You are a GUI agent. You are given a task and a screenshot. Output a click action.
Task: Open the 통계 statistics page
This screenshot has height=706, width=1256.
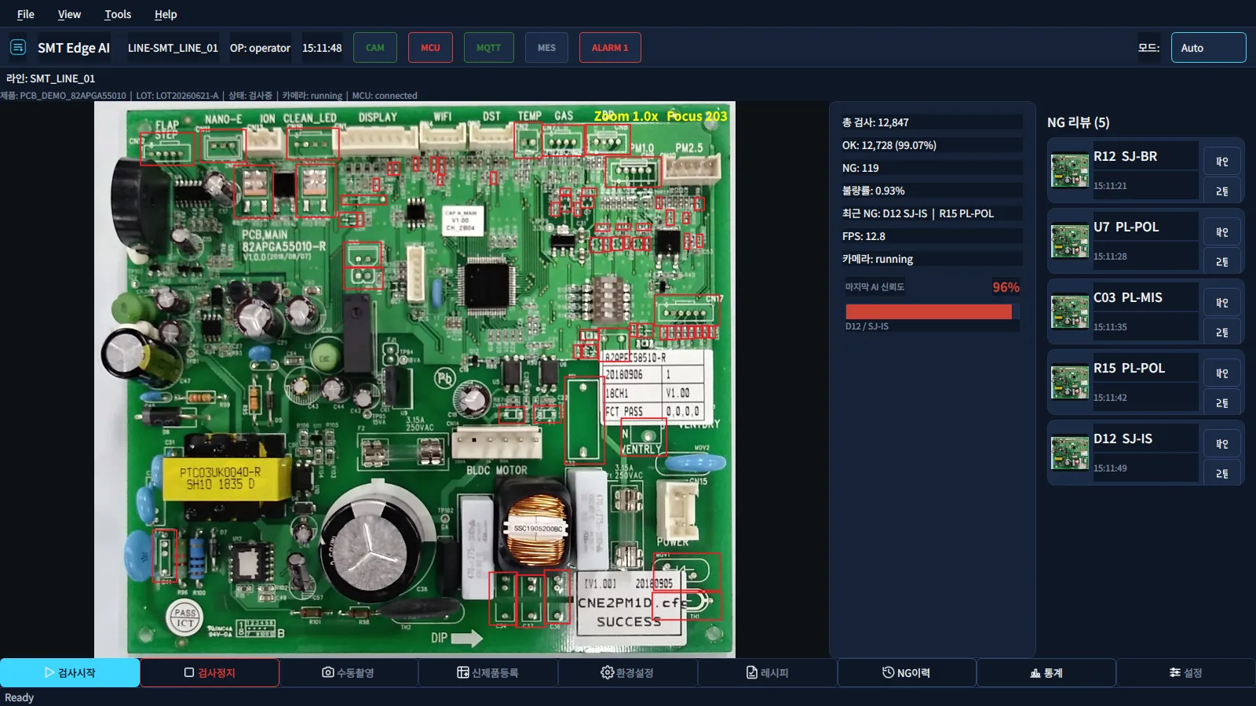[1046, 672]
